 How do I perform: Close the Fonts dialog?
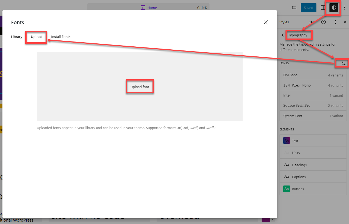tap(266, 22)
